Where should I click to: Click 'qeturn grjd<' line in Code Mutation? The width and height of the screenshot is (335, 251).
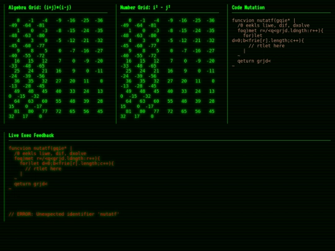(x=254, y=61)
